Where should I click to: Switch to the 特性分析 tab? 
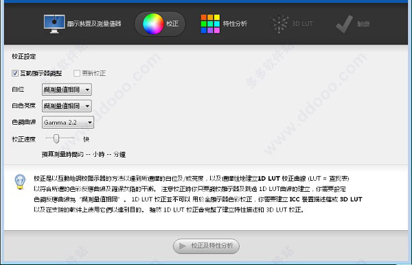(x=224, y=24)
